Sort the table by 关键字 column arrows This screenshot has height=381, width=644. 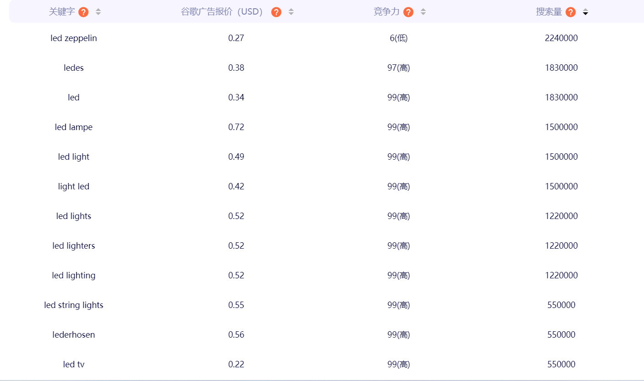pyautogui.click(x=98, y=12)
